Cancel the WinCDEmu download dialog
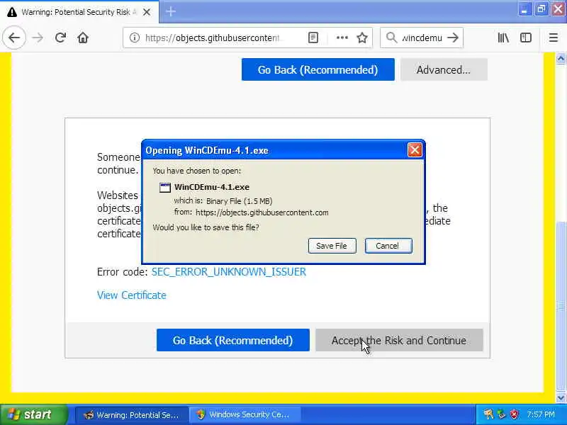Viewport: 567px width, 425px height. click(x=388, y=246)
